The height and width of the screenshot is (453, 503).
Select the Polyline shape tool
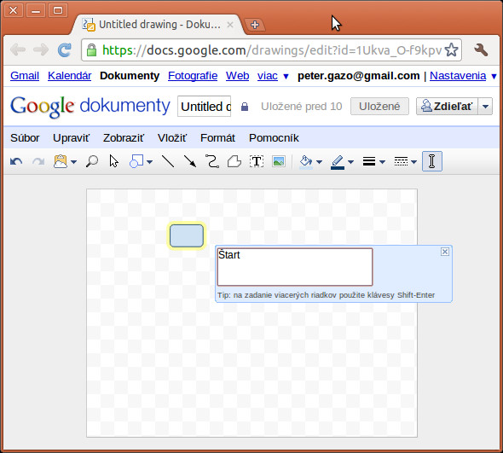pyautogui.click(x=234, y=161)
